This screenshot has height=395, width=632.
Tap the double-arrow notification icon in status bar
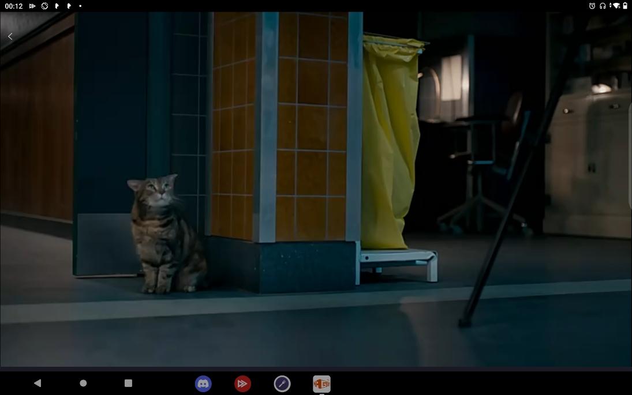tap(32, 6)
